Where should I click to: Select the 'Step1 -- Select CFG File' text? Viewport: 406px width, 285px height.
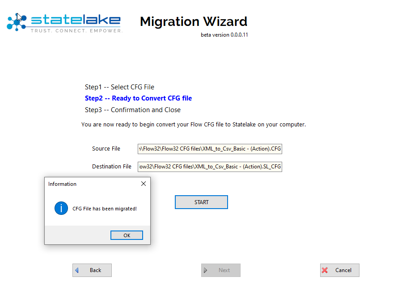119,87
